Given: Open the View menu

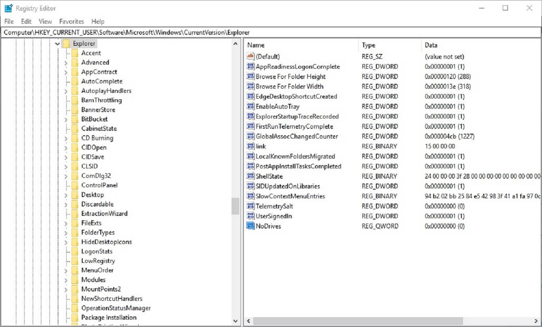Looking at the screenshot, I should (45, 21).
